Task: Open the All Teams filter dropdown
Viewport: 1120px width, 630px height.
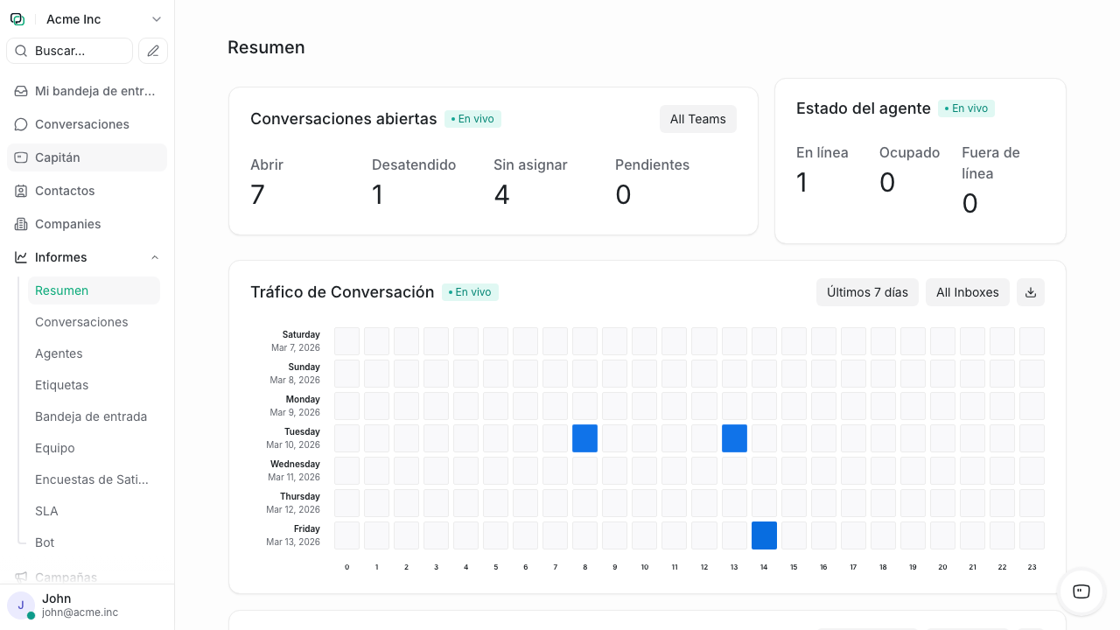Action: point(697,119)
